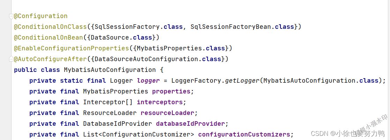Click the interceptors field name

coord(160,102)
